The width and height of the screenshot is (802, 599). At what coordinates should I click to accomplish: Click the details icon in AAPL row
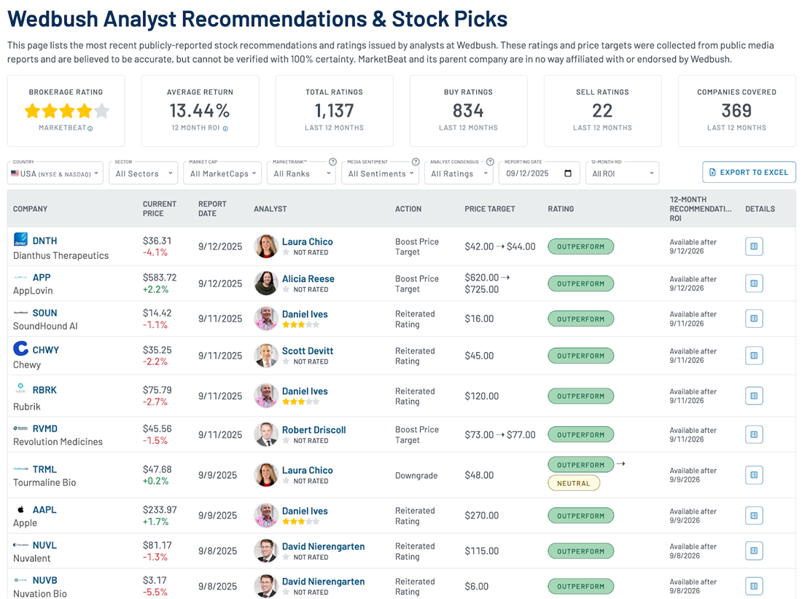coord(754,515)
